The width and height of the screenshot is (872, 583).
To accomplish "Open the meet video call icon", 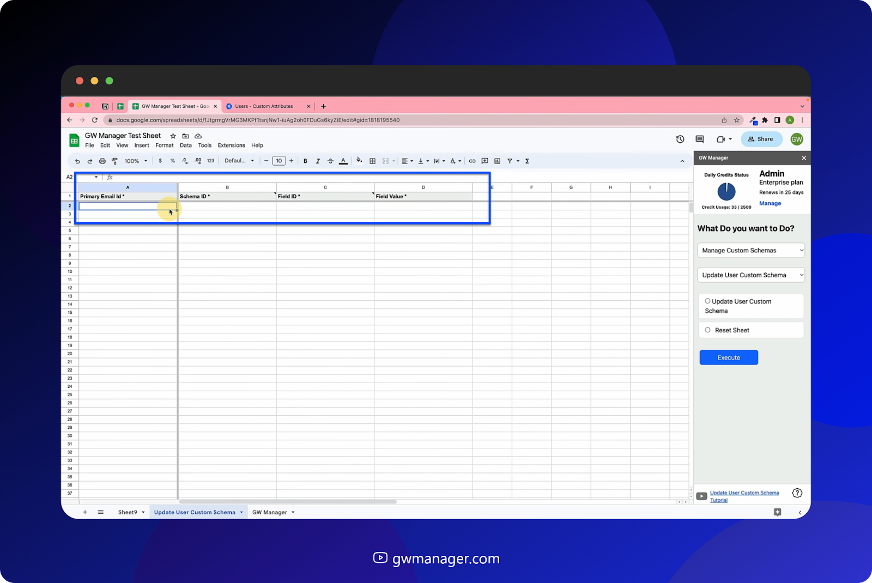I will (724, 139).
